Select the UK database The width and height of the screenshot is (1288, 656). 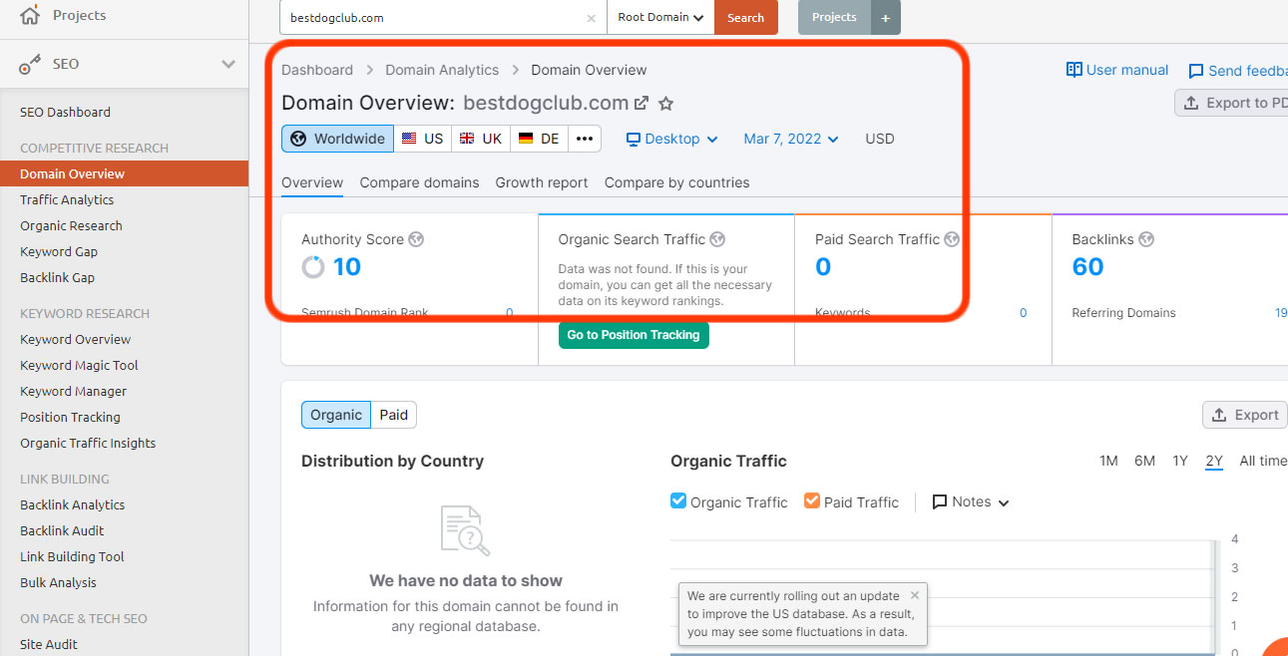tap(481, 139)
